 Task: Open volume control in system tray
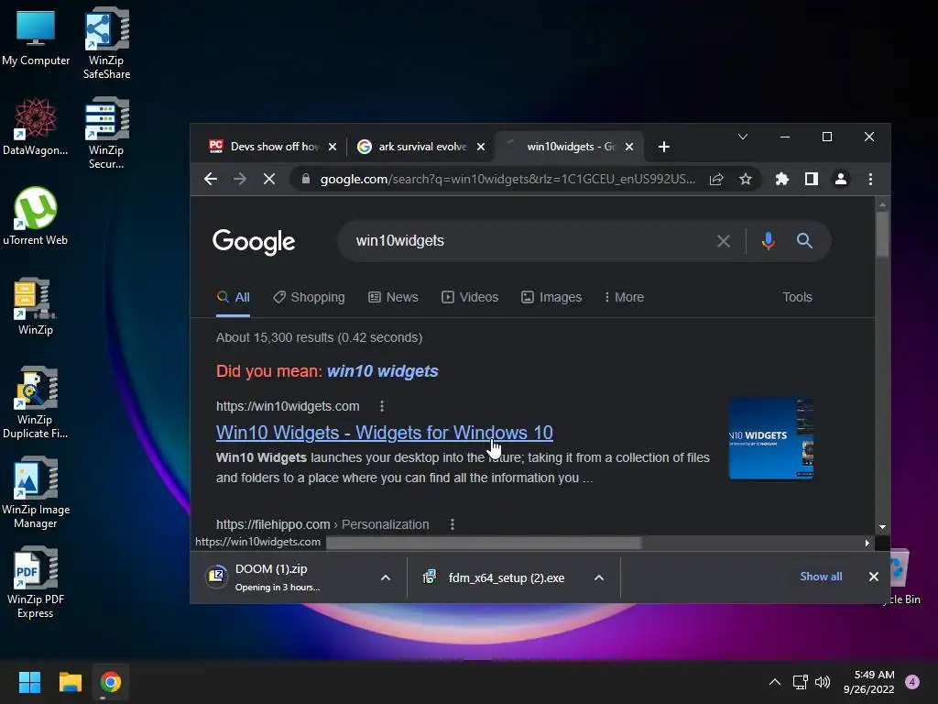[x=823, y=682]
